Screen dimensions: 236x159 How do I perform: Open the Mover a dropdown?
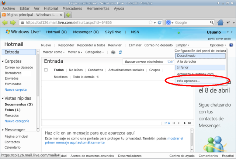click(x=75, y=52)
